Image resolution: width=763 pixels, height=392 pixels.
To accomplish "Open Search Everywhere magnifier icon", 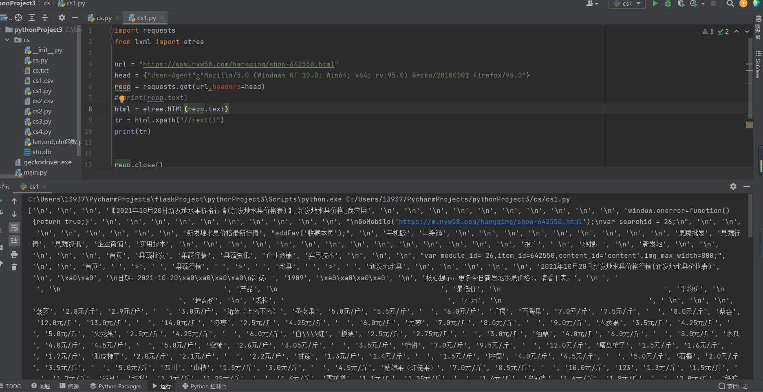I will pyautogui.click(x=730, y=4).
